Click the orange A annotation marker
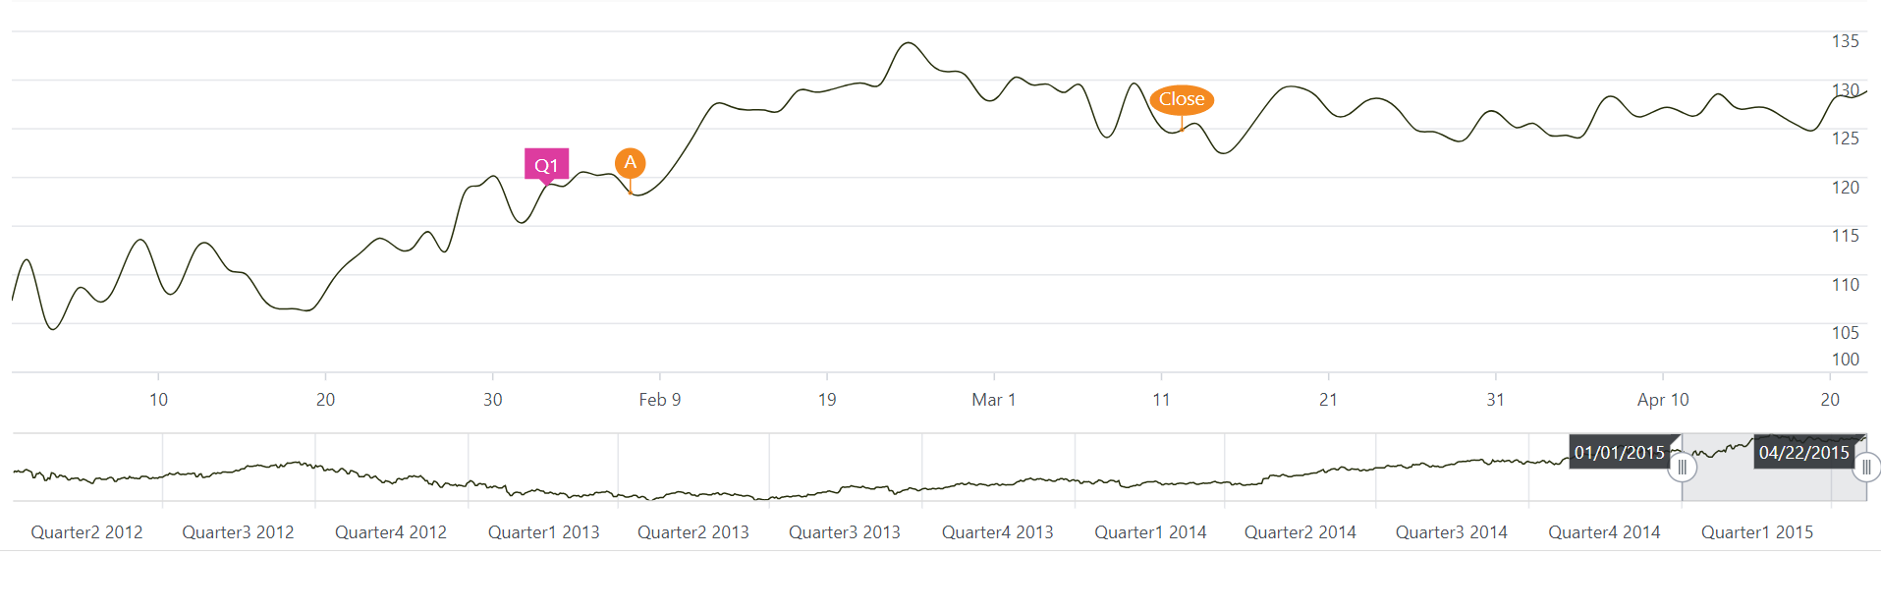This screenshot has height=611, width=1881. pyautogui.click(x=630, y=163)
